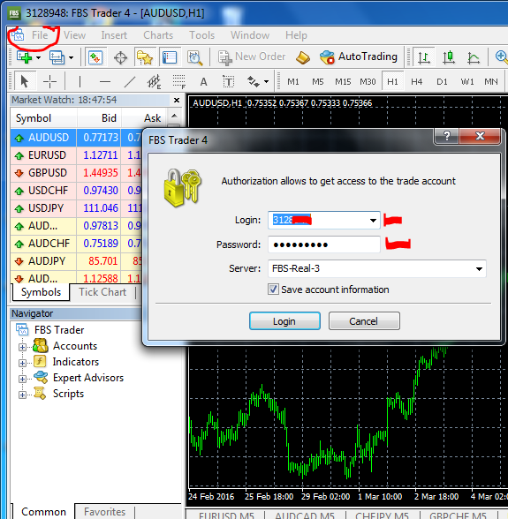Switch chart to Bar Chart icon
Image resolution: width=508 pixels, height=519 pixels.
coord(424,57)
